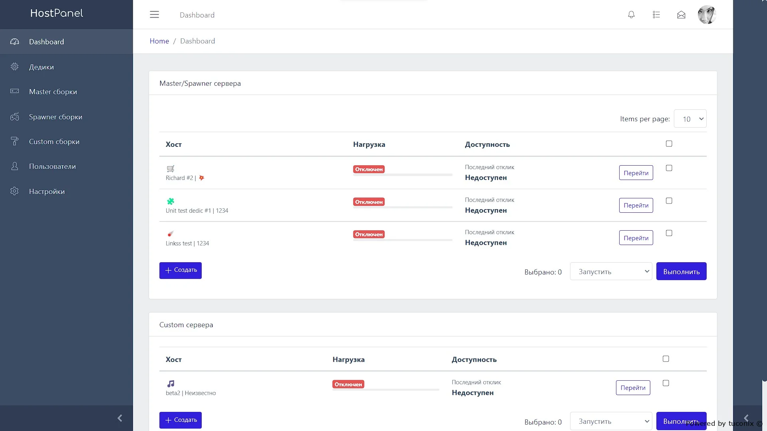Select all Master/Spawner servers via header checkbox
The image size is (767, 431).
pyautogui.click(x=669, y=144)
